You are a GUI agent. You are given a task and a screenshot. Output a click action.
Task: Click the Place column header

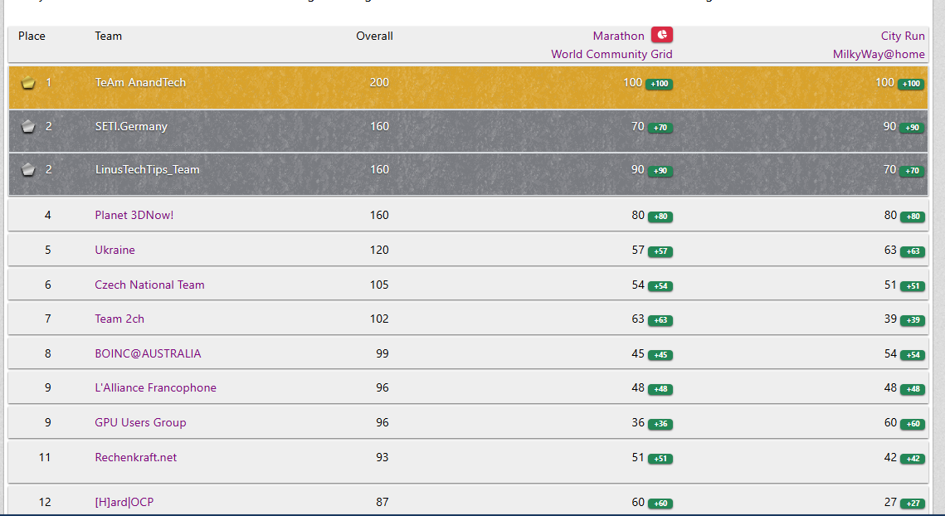[x=32, y=37]
